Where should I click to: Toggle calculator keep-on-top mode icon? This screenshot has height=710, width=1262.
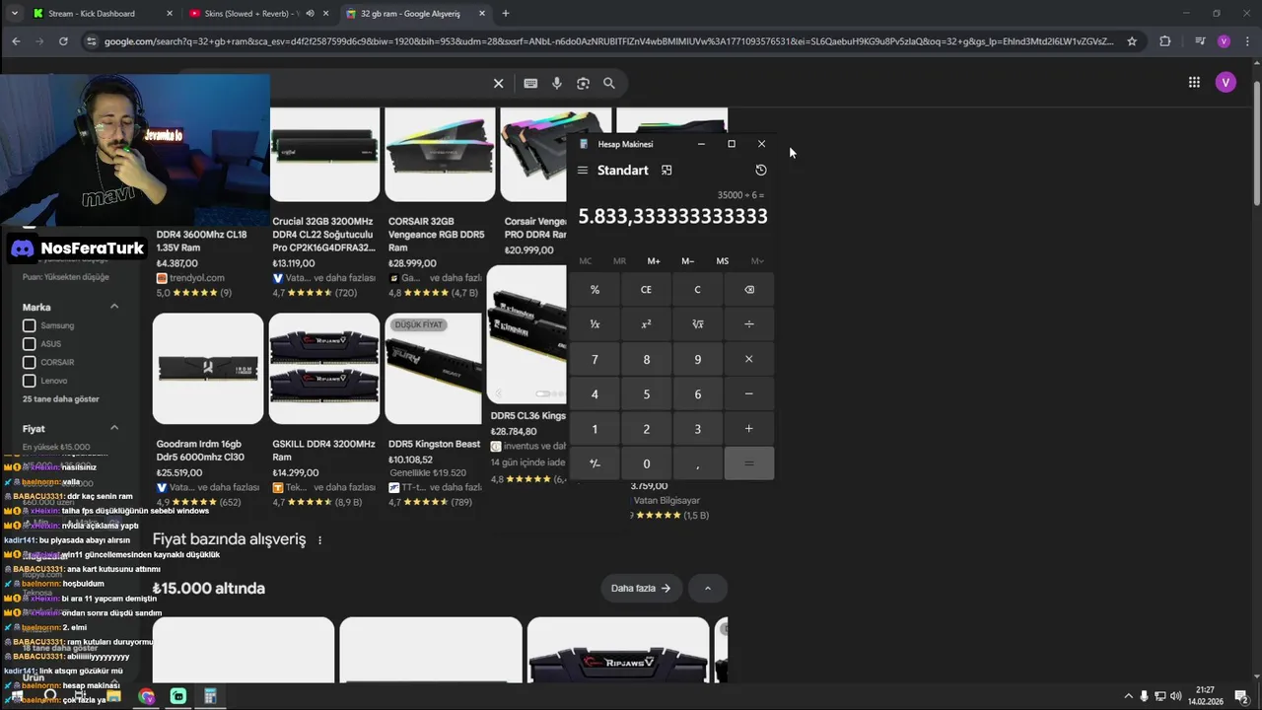coord(666,171)
